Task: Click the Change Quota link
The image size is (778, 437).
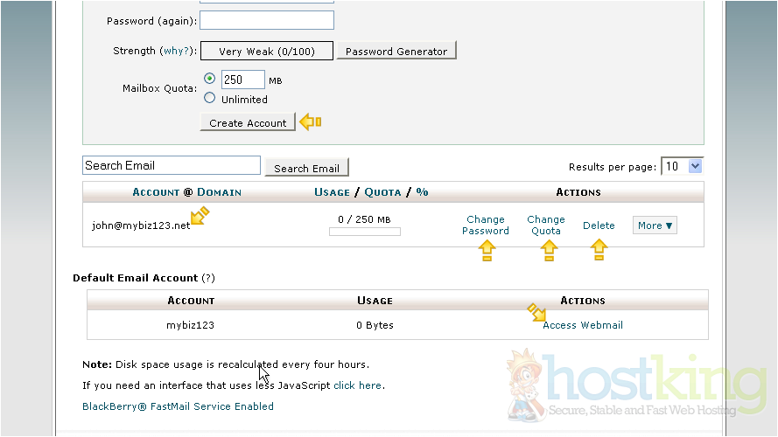Action: click(x=546, y=225)
